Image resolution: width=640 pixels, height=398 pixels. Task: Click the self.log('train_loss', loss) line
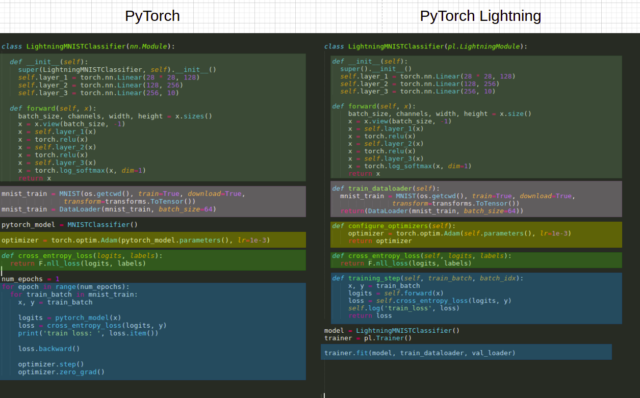coord(404,308)
